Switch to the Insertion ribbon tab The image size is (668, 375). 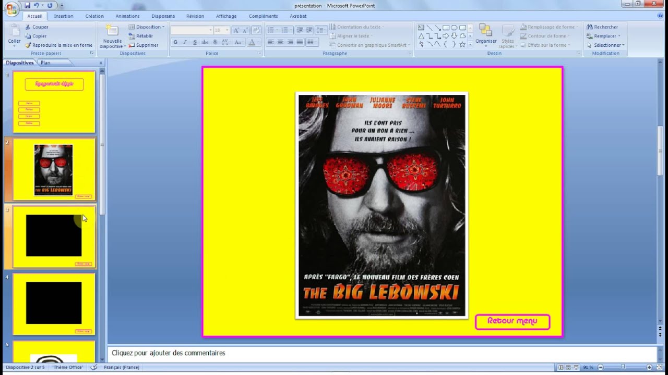pyautogui.click(x=64, y=16)
